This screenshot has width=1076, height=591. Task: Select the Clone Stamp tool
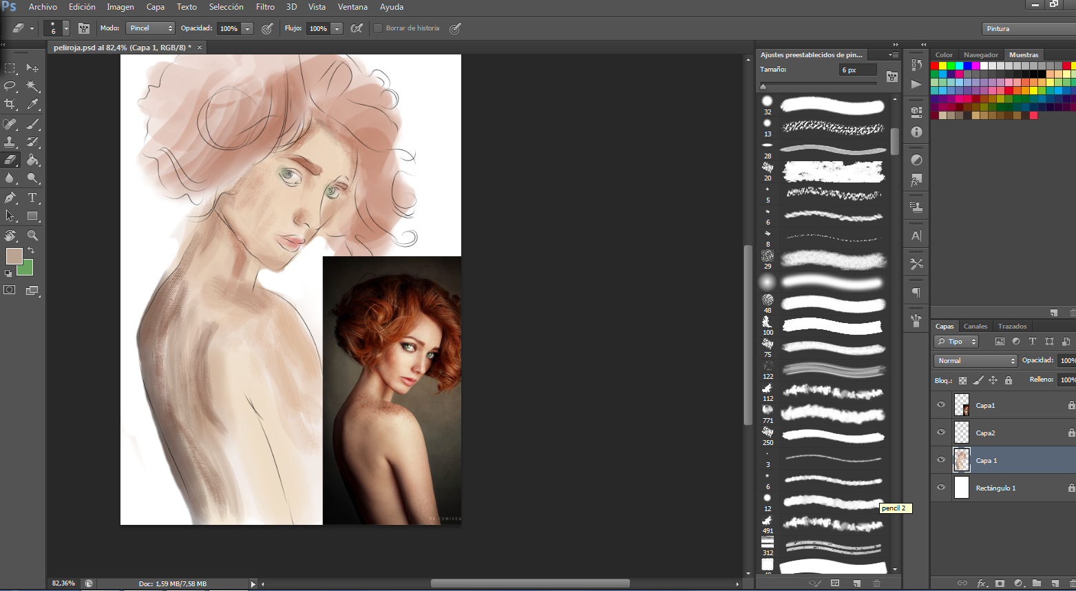click(10, 142)
